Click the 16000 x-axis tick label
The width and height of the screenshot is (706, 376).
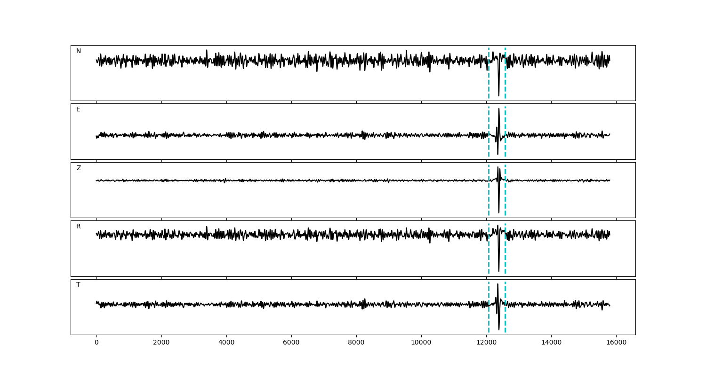click(x=616, y=343)
